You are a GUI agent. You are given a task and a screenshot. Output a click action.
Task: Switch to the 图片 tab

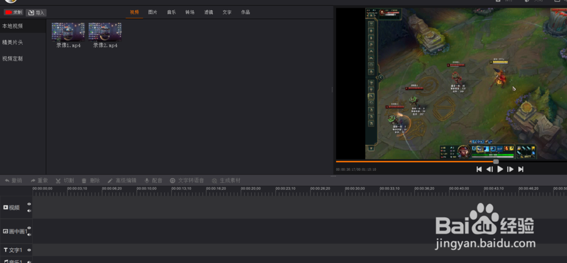point(153,12)
